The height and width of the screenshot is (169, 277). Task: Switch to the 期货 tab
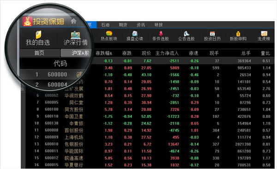pyautogui.click(x=123, y=25)
